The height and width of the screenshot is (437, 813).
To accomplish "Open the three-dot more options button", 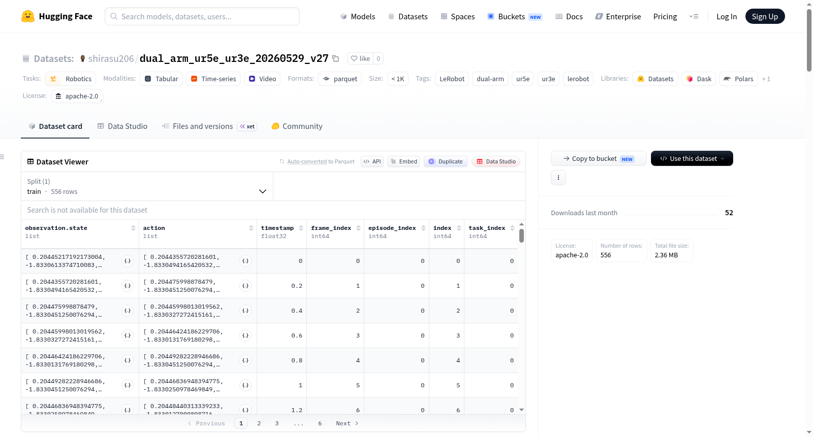I will [558, 178].
